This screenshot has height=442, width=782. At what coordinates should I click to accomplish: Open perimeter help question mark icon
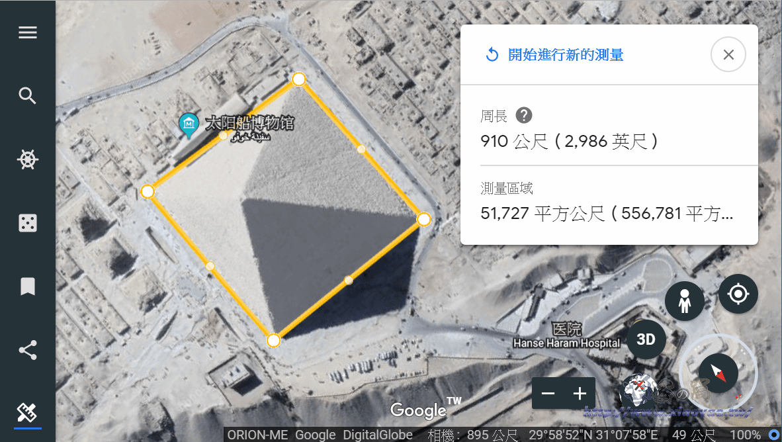pyautogui.click(x=524, y=115)
